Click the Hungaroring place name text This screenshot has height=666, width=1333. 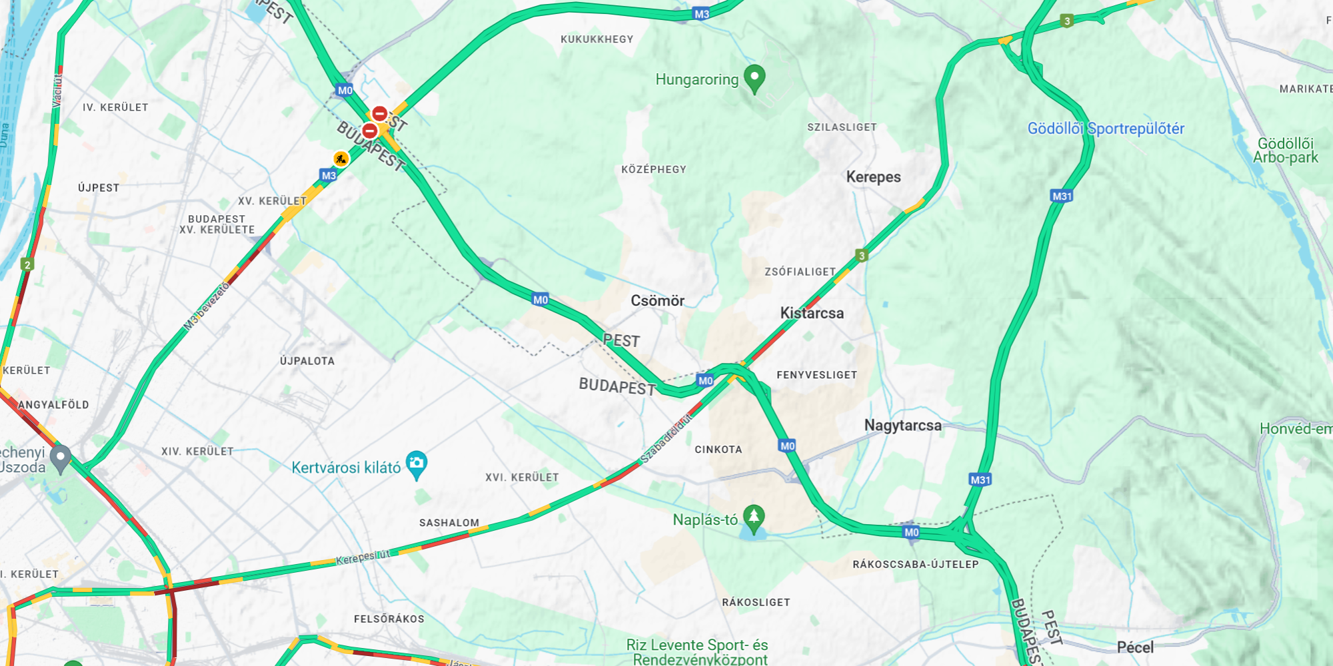[x=697, y=79]
